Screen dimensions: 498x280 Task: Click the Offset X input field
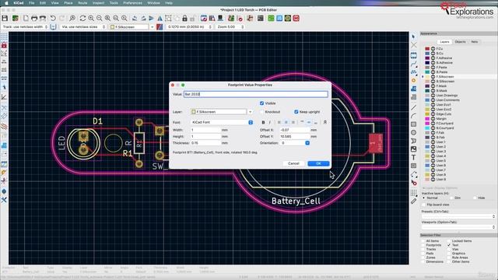(x=295, y=130)
